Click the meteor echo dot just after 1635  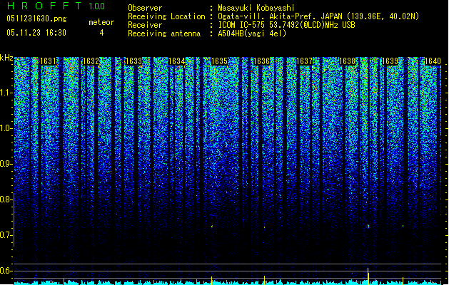tap(212, 227)
